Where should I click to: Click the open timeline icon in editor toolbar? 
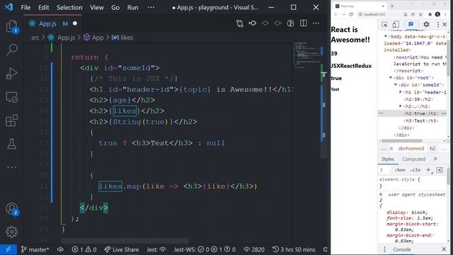[x=291, y=23]
